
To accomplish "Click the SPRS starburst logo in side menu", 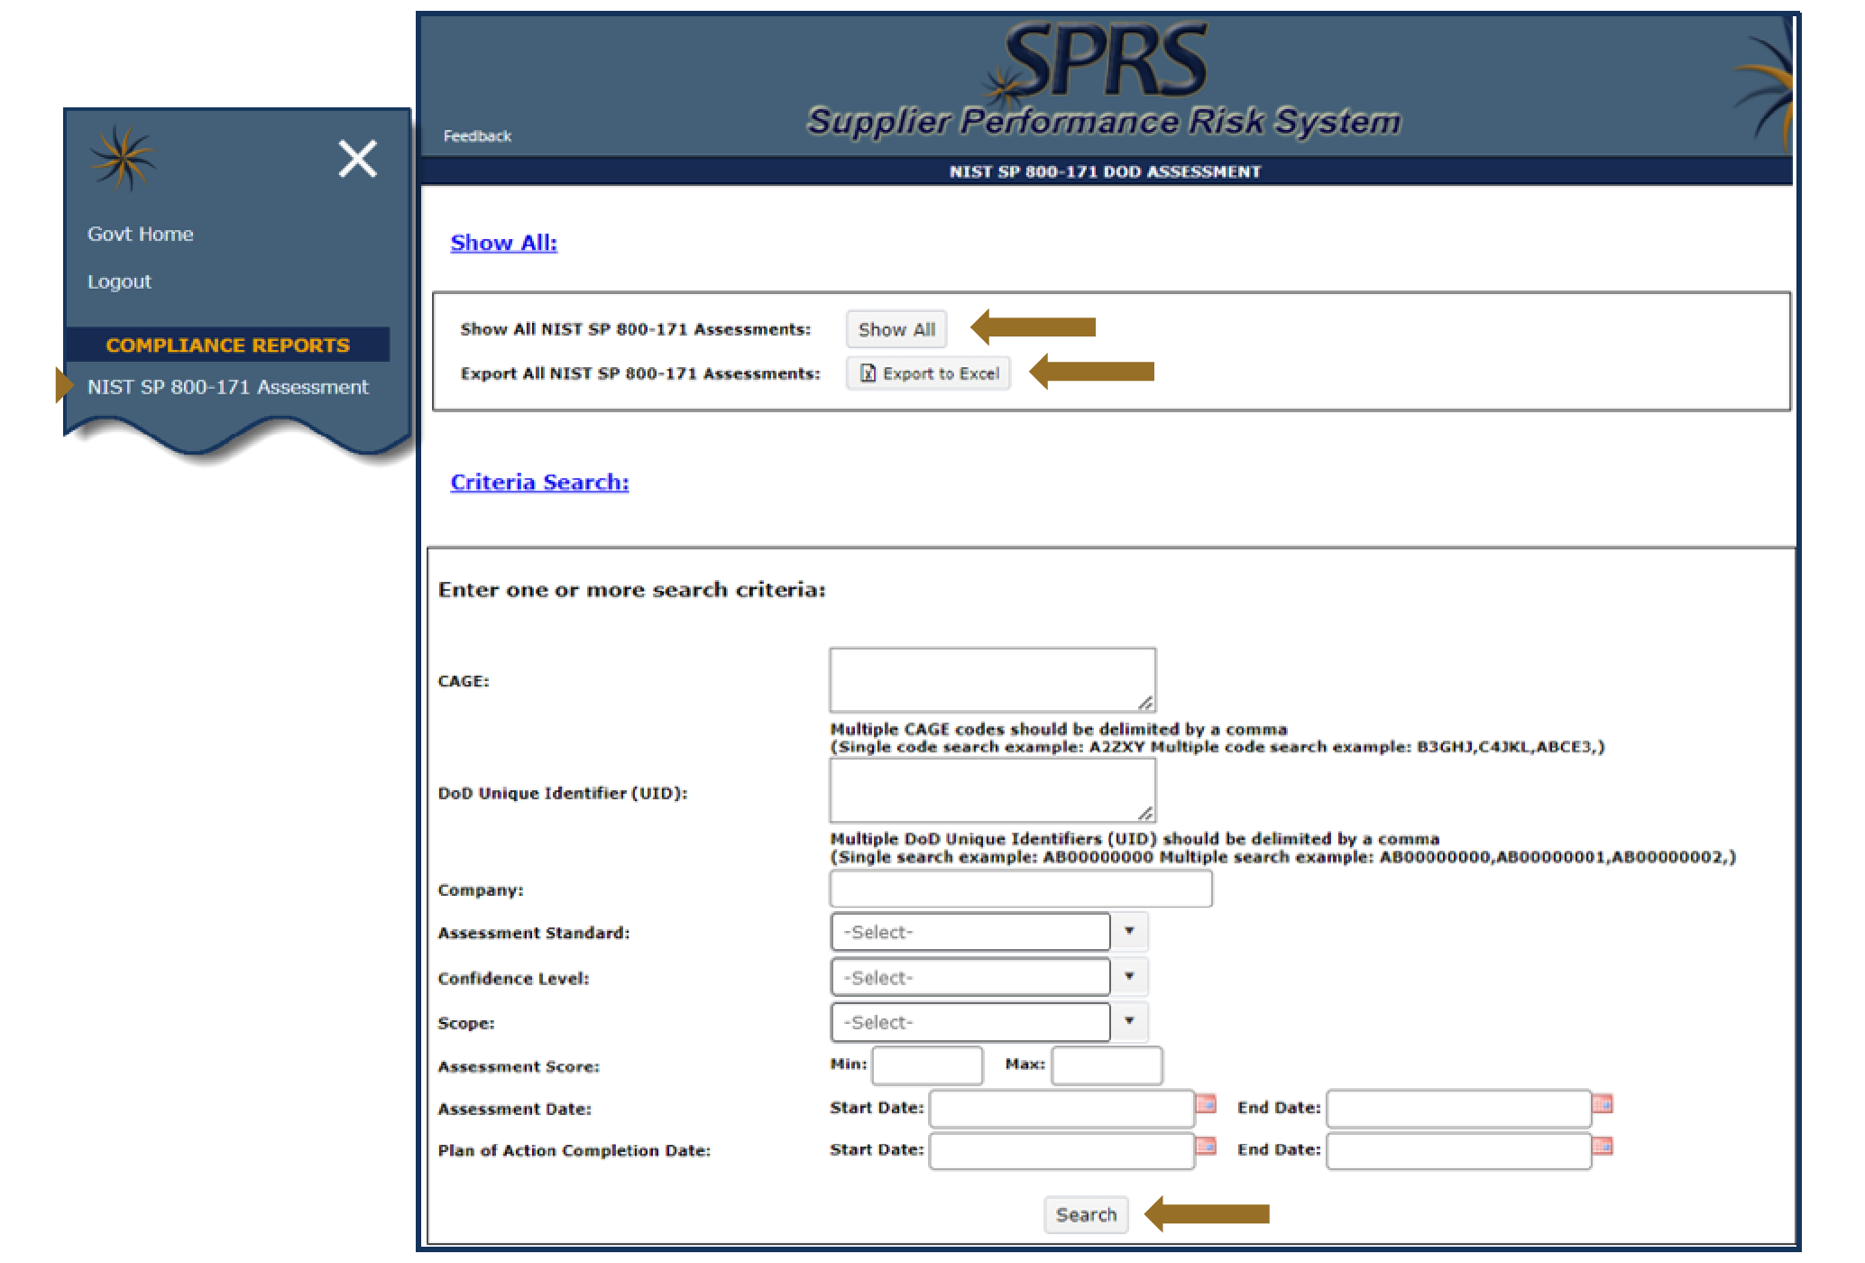I will (x=123, y=158).
